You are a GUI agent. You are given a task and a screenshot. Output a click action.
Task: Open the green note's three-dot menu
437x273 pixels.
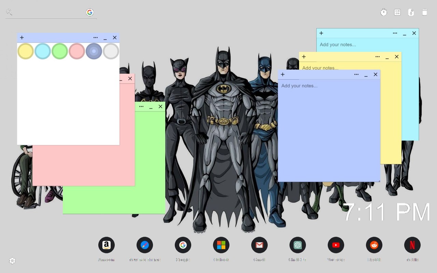tap(141, 106)
